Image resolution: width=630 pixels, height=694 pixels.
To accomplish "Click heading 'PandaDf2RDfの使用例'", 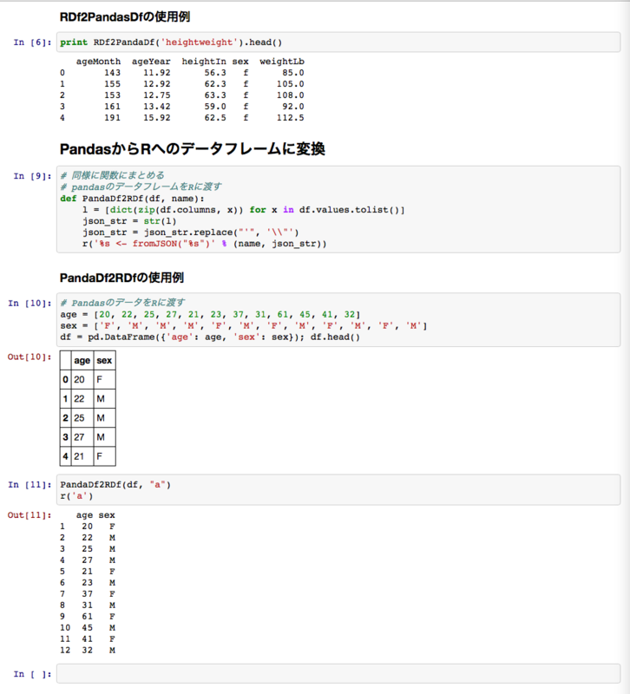I will tap(121, 278).
